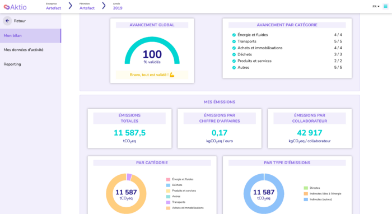Click the Indirectes (autres) legend swatch
Viewport: 392px width, 214px height.
[306, 199]
